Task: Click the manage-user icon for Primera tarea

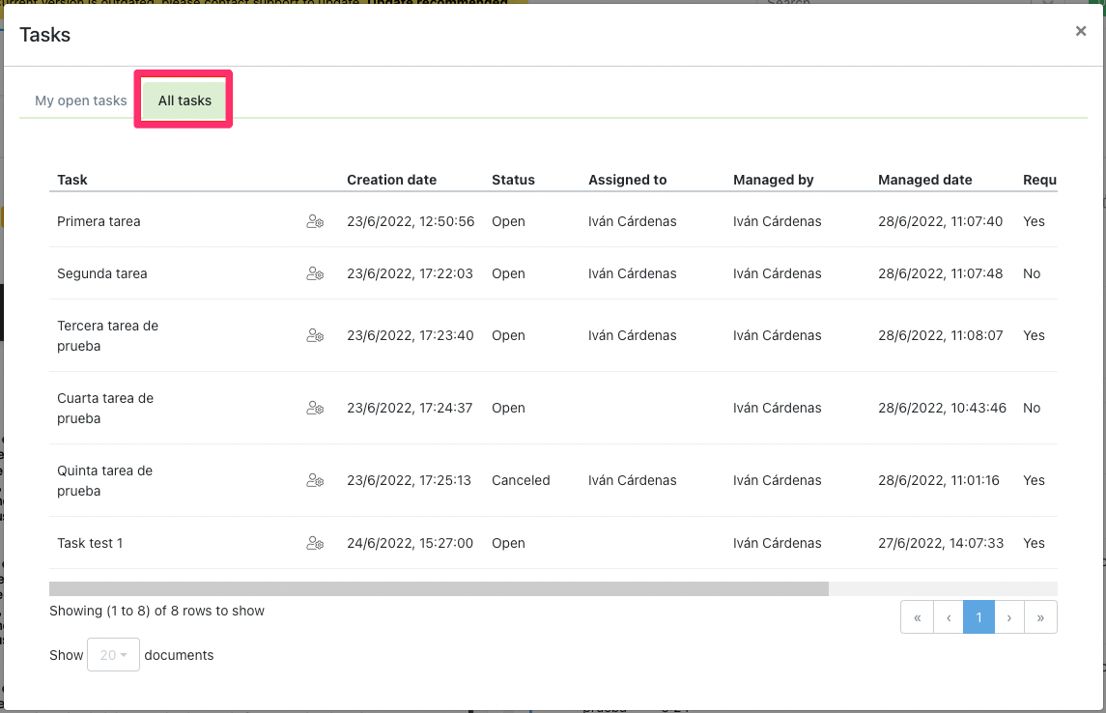Action: (x=315, y=221)
